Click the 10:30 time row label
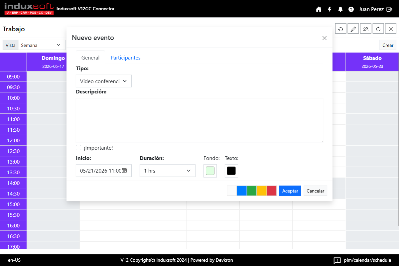 point(13,109)
